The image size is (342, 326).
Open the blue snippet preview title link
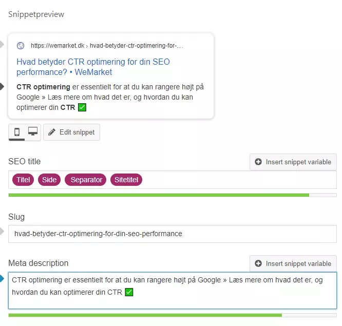(93, 67)
